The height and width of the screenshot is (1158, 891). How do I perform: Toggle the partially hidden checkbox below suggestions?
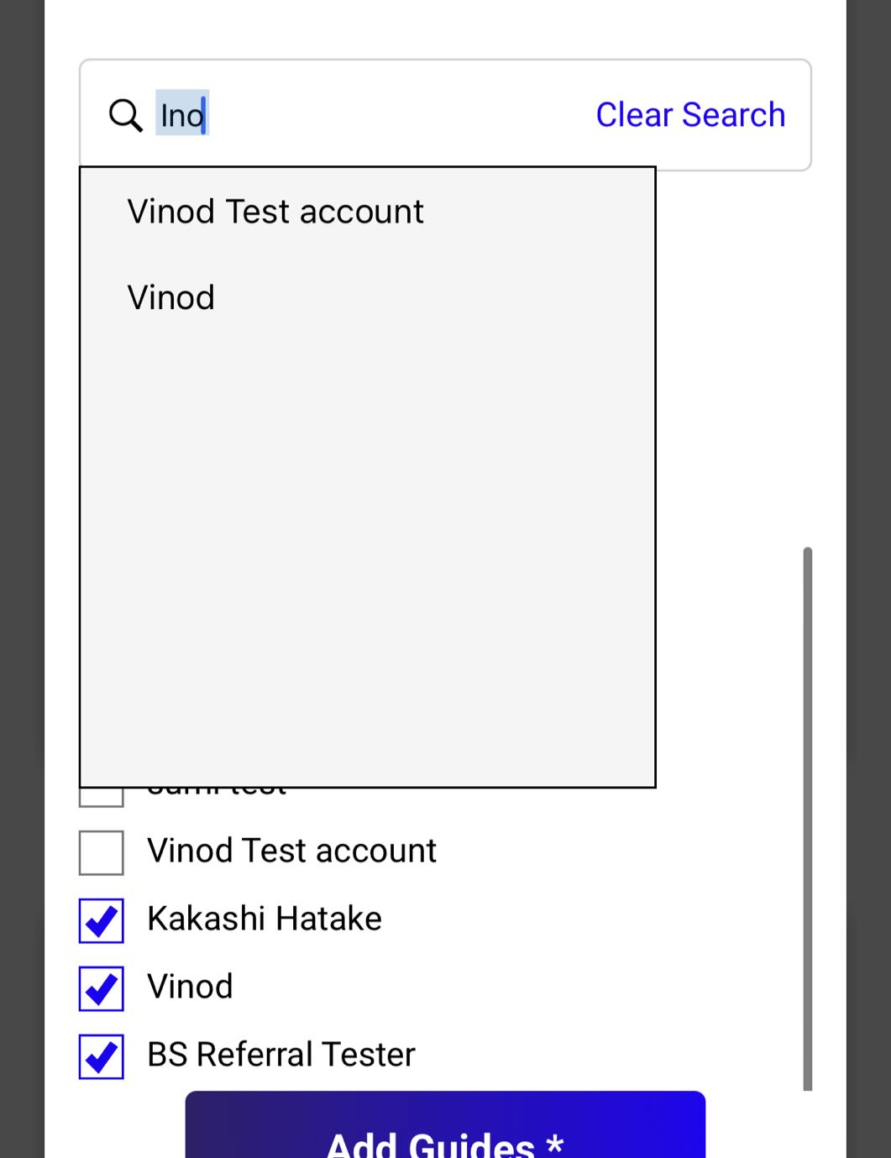(x=102, y=797)
